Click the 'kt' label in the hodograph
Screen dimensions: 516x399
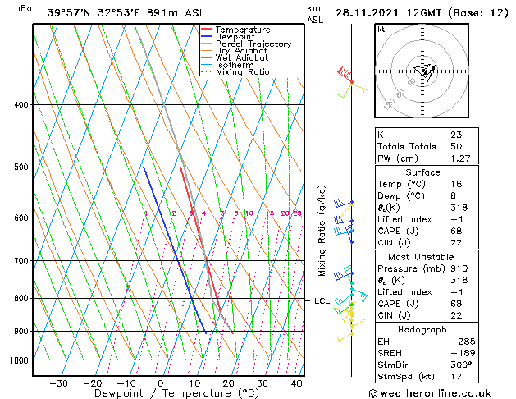pos(381,30)
